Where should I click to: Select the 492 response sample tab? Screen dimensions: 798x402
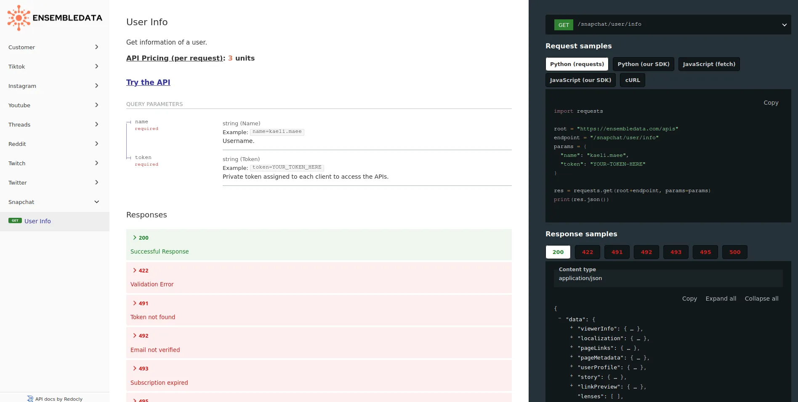pos(646,252)
